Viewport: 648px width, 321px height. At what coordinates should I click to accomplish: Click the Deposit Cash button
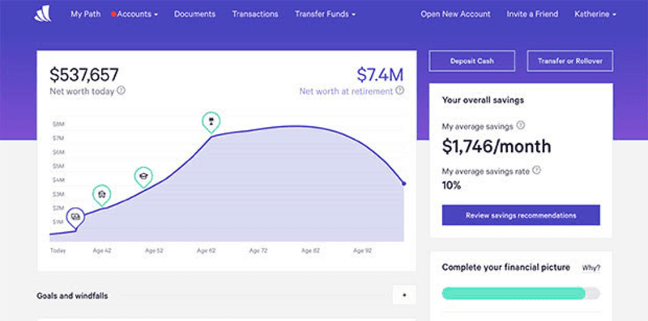pos(472,61)
